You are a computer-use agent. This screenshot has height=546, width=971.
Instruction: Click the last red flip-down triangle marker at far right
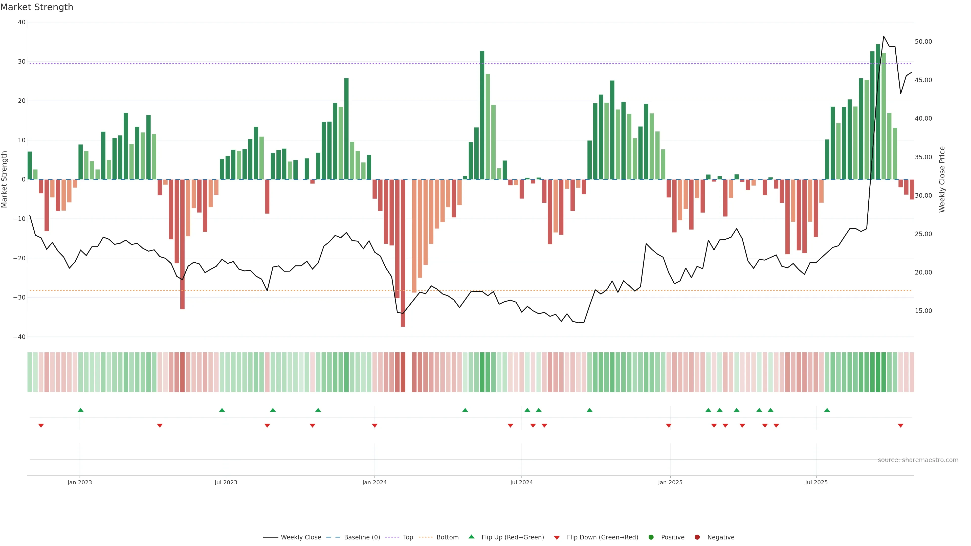point(900,425)
